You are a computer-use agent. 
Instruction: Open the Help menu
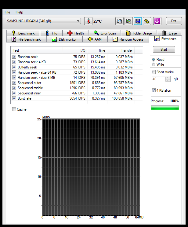click(x=19, y=12)
